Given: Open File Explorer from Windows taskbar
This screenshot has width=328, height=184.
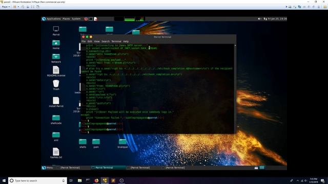Looking at the screenshot, I should pos(80,180).
